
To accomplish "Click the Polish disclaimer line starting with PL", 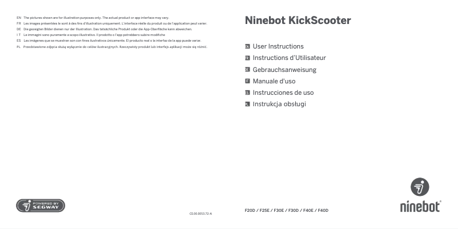I will point(114,47).
